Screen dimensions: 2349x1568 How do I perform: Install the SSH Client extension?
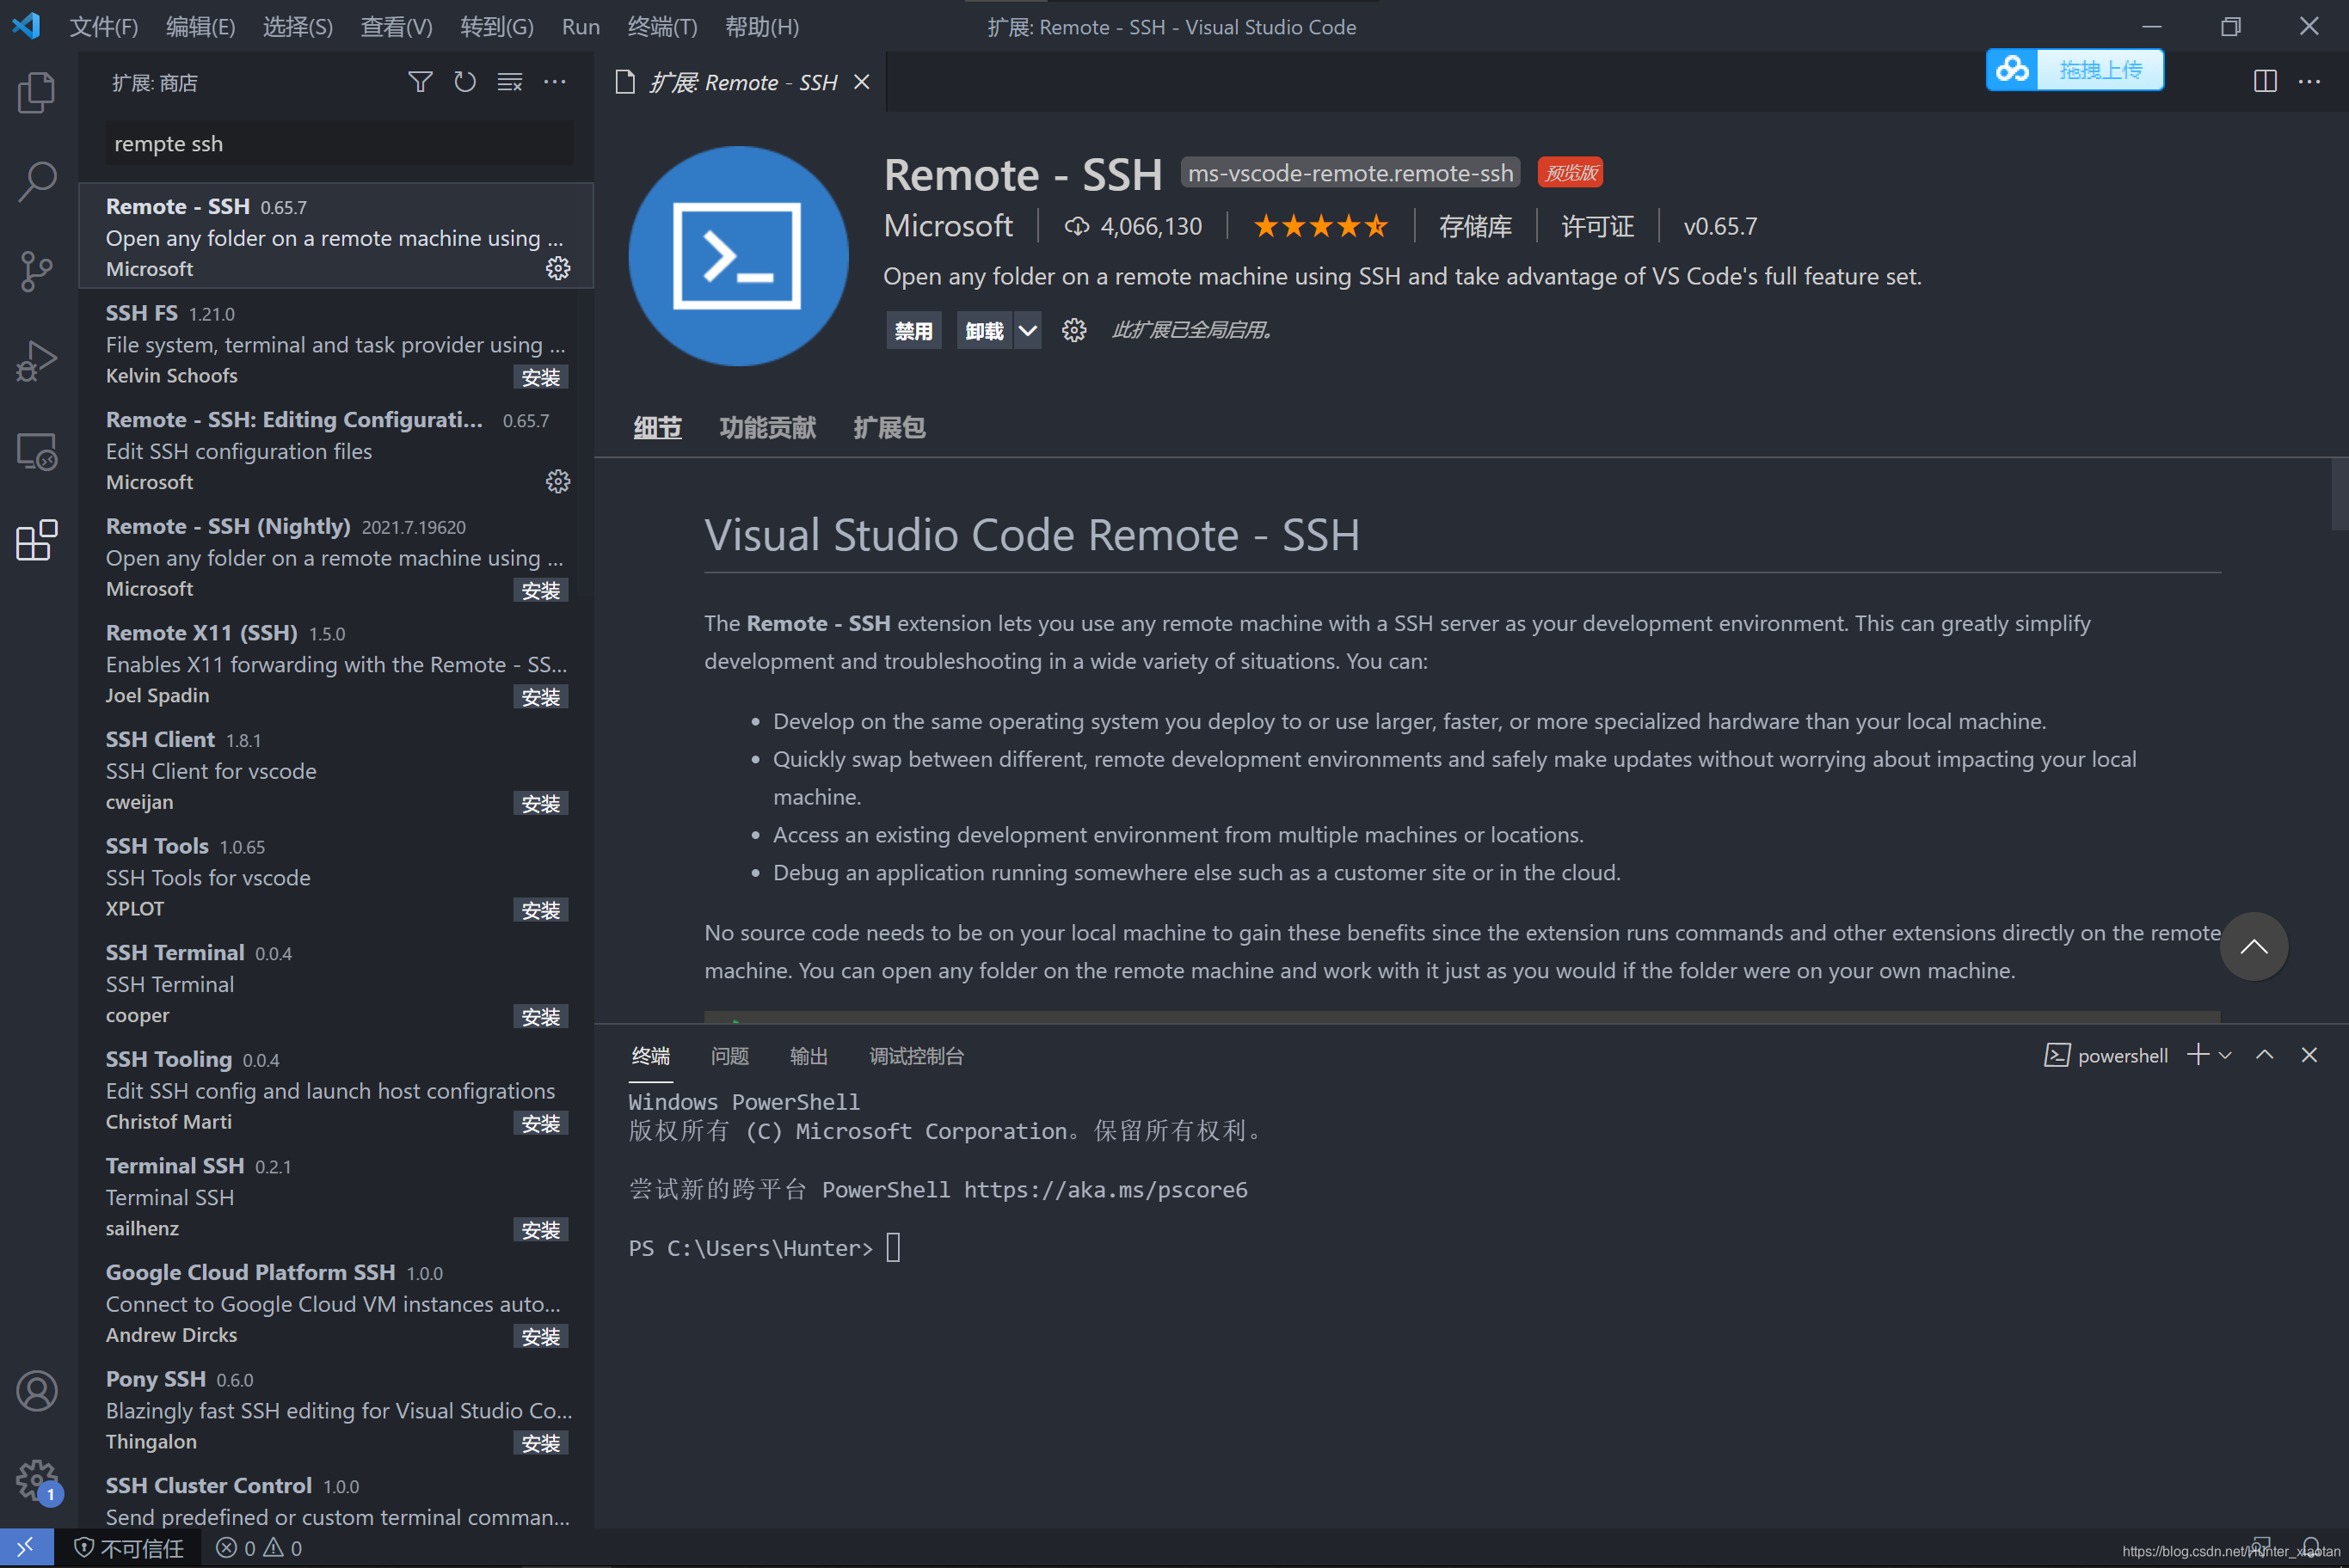point(540,803)
